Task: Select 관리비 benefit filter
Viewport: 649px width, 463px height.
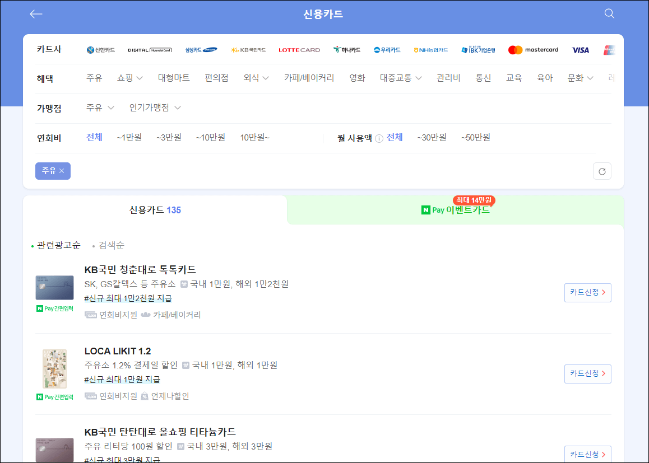Action: pyautogui.click(x=448, y=78)
